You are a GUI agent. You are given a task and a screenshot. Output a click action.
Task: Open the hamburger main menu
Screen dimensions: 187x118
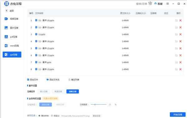(168, 4)
